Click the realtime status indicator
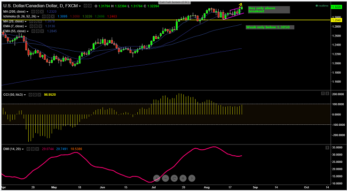This screenshot has height=191, width=347. pos(322,6)
